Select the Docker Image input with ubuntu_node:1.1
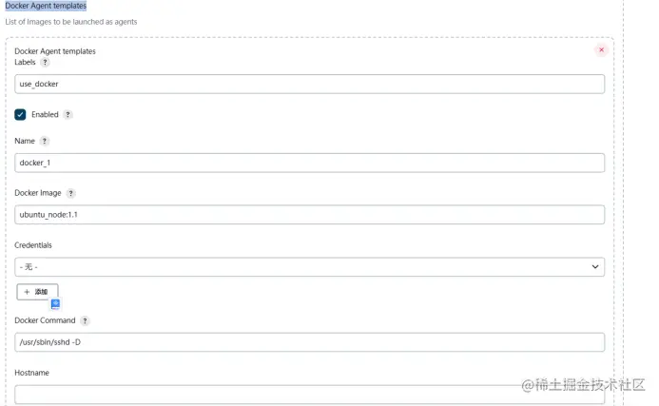Screen dimensions: 659x406 pos(309,215)
